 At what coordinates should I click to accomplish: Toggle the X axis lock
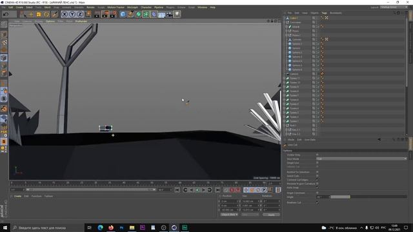65,14
